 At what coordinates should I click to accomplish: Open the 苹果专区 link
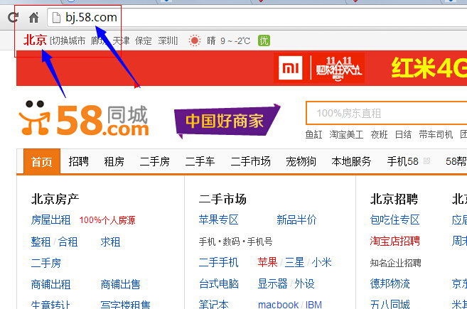(219, 219)
